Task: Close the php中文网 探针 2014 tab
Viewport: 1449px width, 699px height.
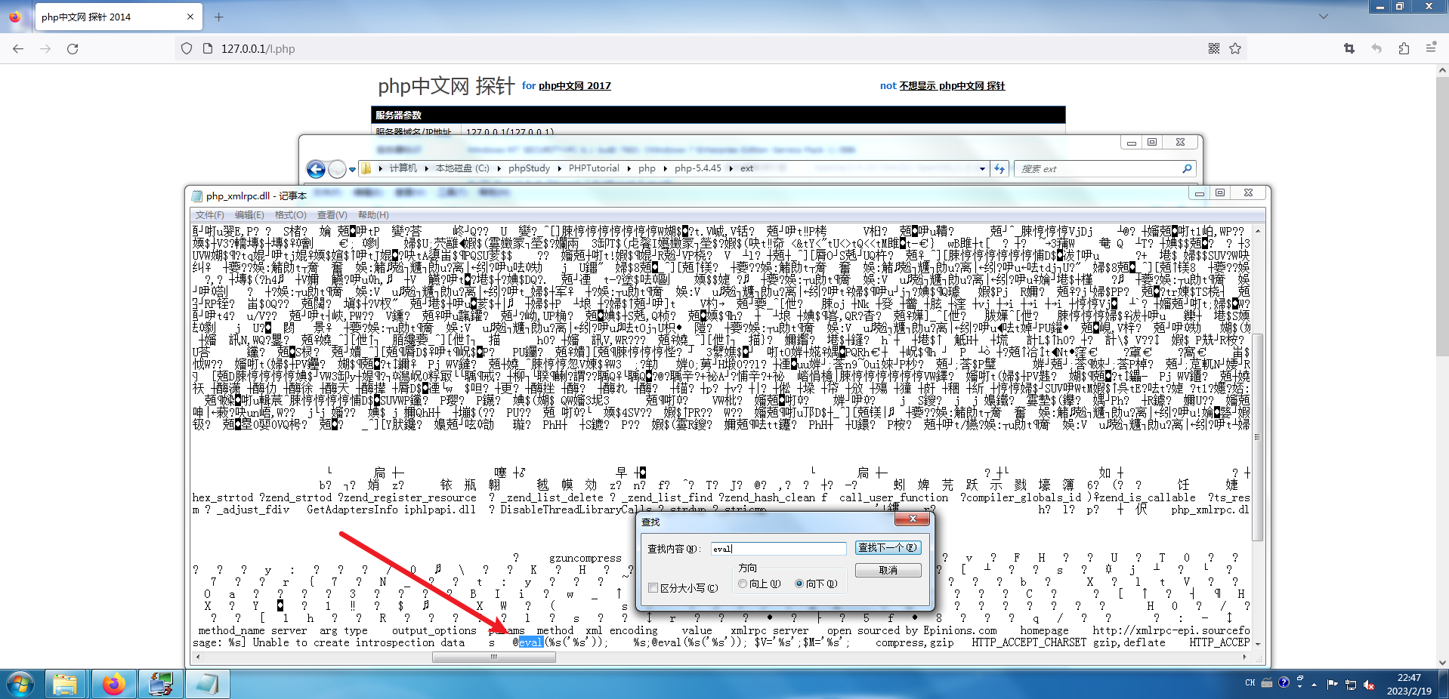Action: [190, 17]
